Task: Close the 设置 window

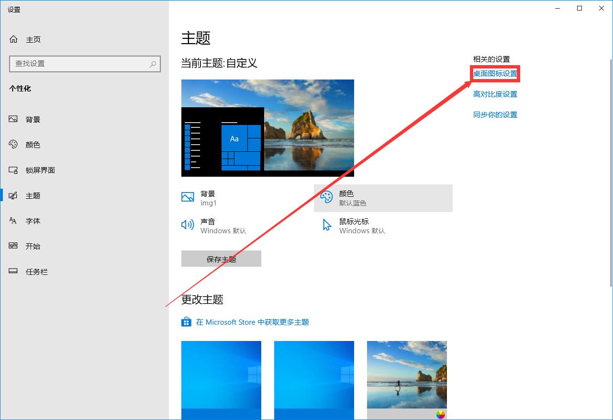Action: [602, 8]
